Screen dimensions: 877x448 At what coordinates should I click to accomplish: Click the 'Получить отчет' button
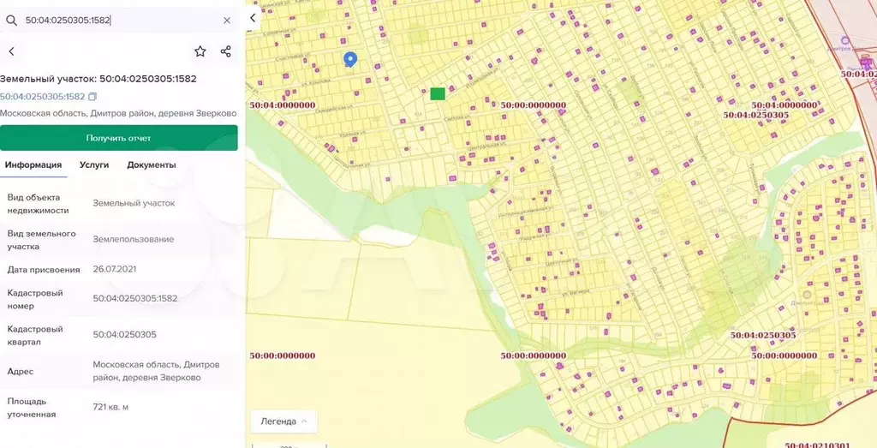[118, 138]
